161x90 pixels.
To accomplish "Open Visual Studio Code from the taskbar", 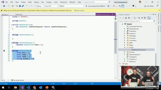I will click(x=28, y=87).
